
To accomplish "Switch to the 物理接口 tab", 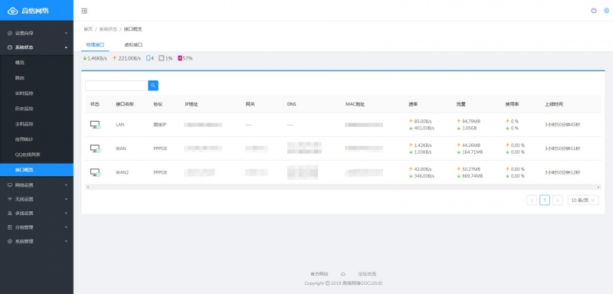I will (95, 45).
